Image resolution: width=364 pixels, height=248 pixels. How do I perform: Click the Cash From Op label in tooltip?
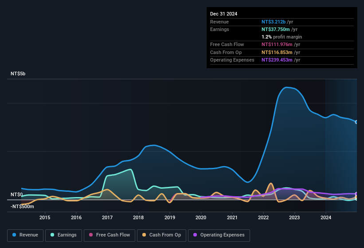(226, 52)
